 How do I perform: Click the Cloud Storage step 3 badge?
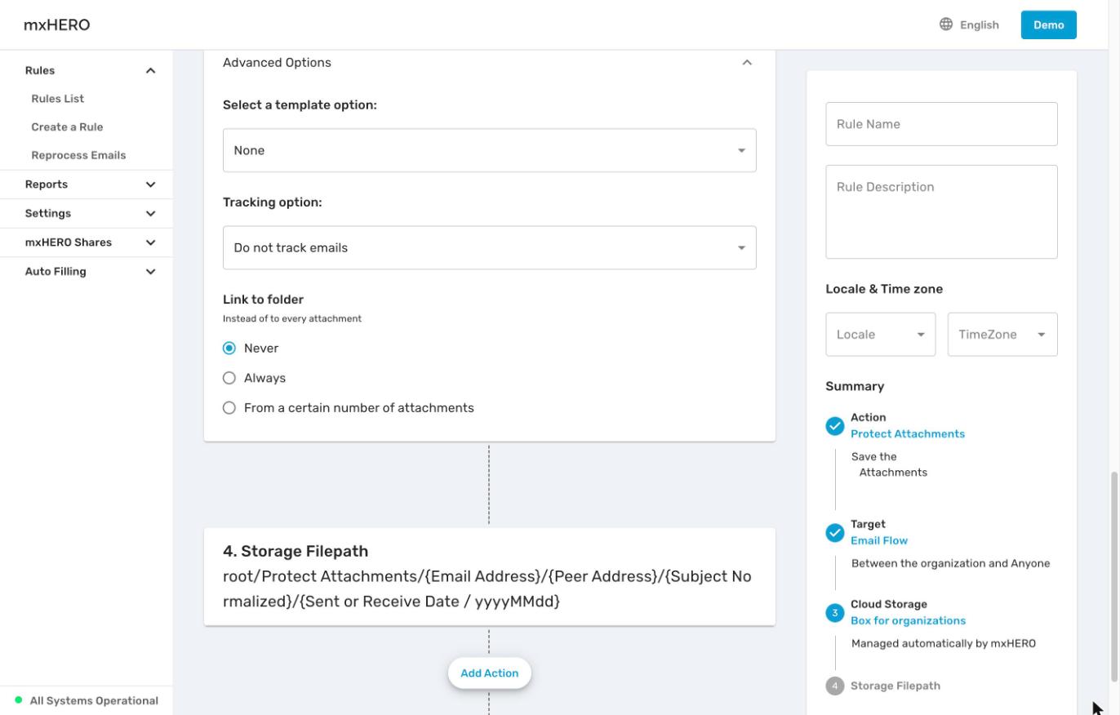834,613
